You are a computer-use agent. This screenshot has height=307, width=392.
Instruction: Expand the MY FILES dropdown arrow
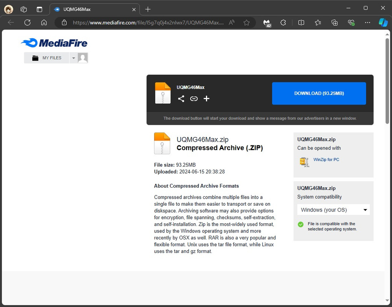pyautogui.click(x=73, y=58)
